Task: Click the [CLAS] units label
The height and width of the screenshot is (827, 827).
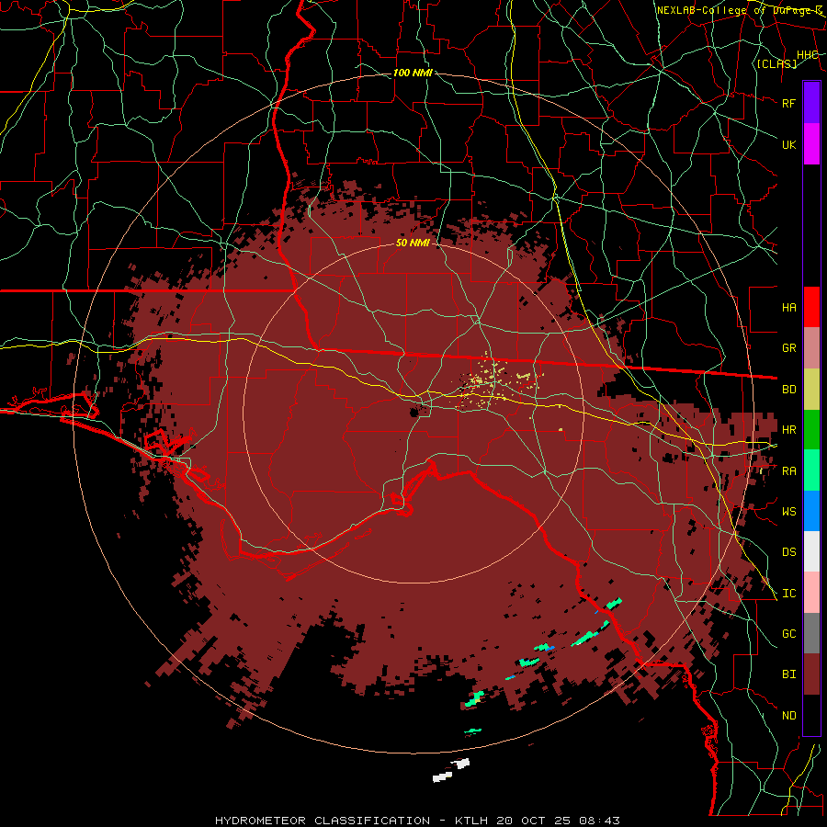Action: click(776, 63)
